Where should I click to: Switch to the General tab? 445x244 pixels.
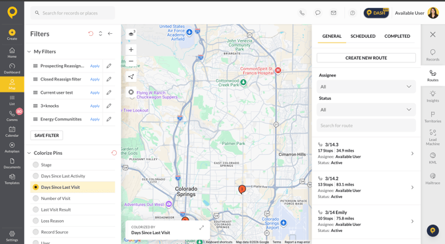[332, 36]
